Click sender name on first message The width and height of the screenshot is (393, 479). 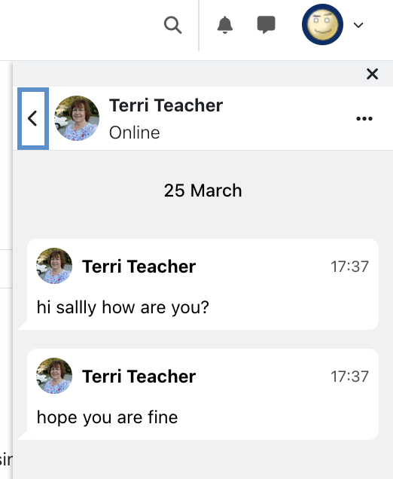tap(139, 267)
